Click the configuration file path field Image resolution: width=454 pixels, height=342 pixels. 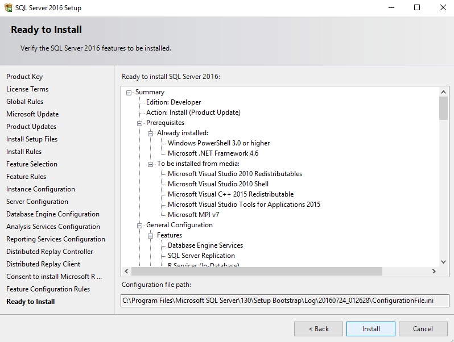coord(285,301)
